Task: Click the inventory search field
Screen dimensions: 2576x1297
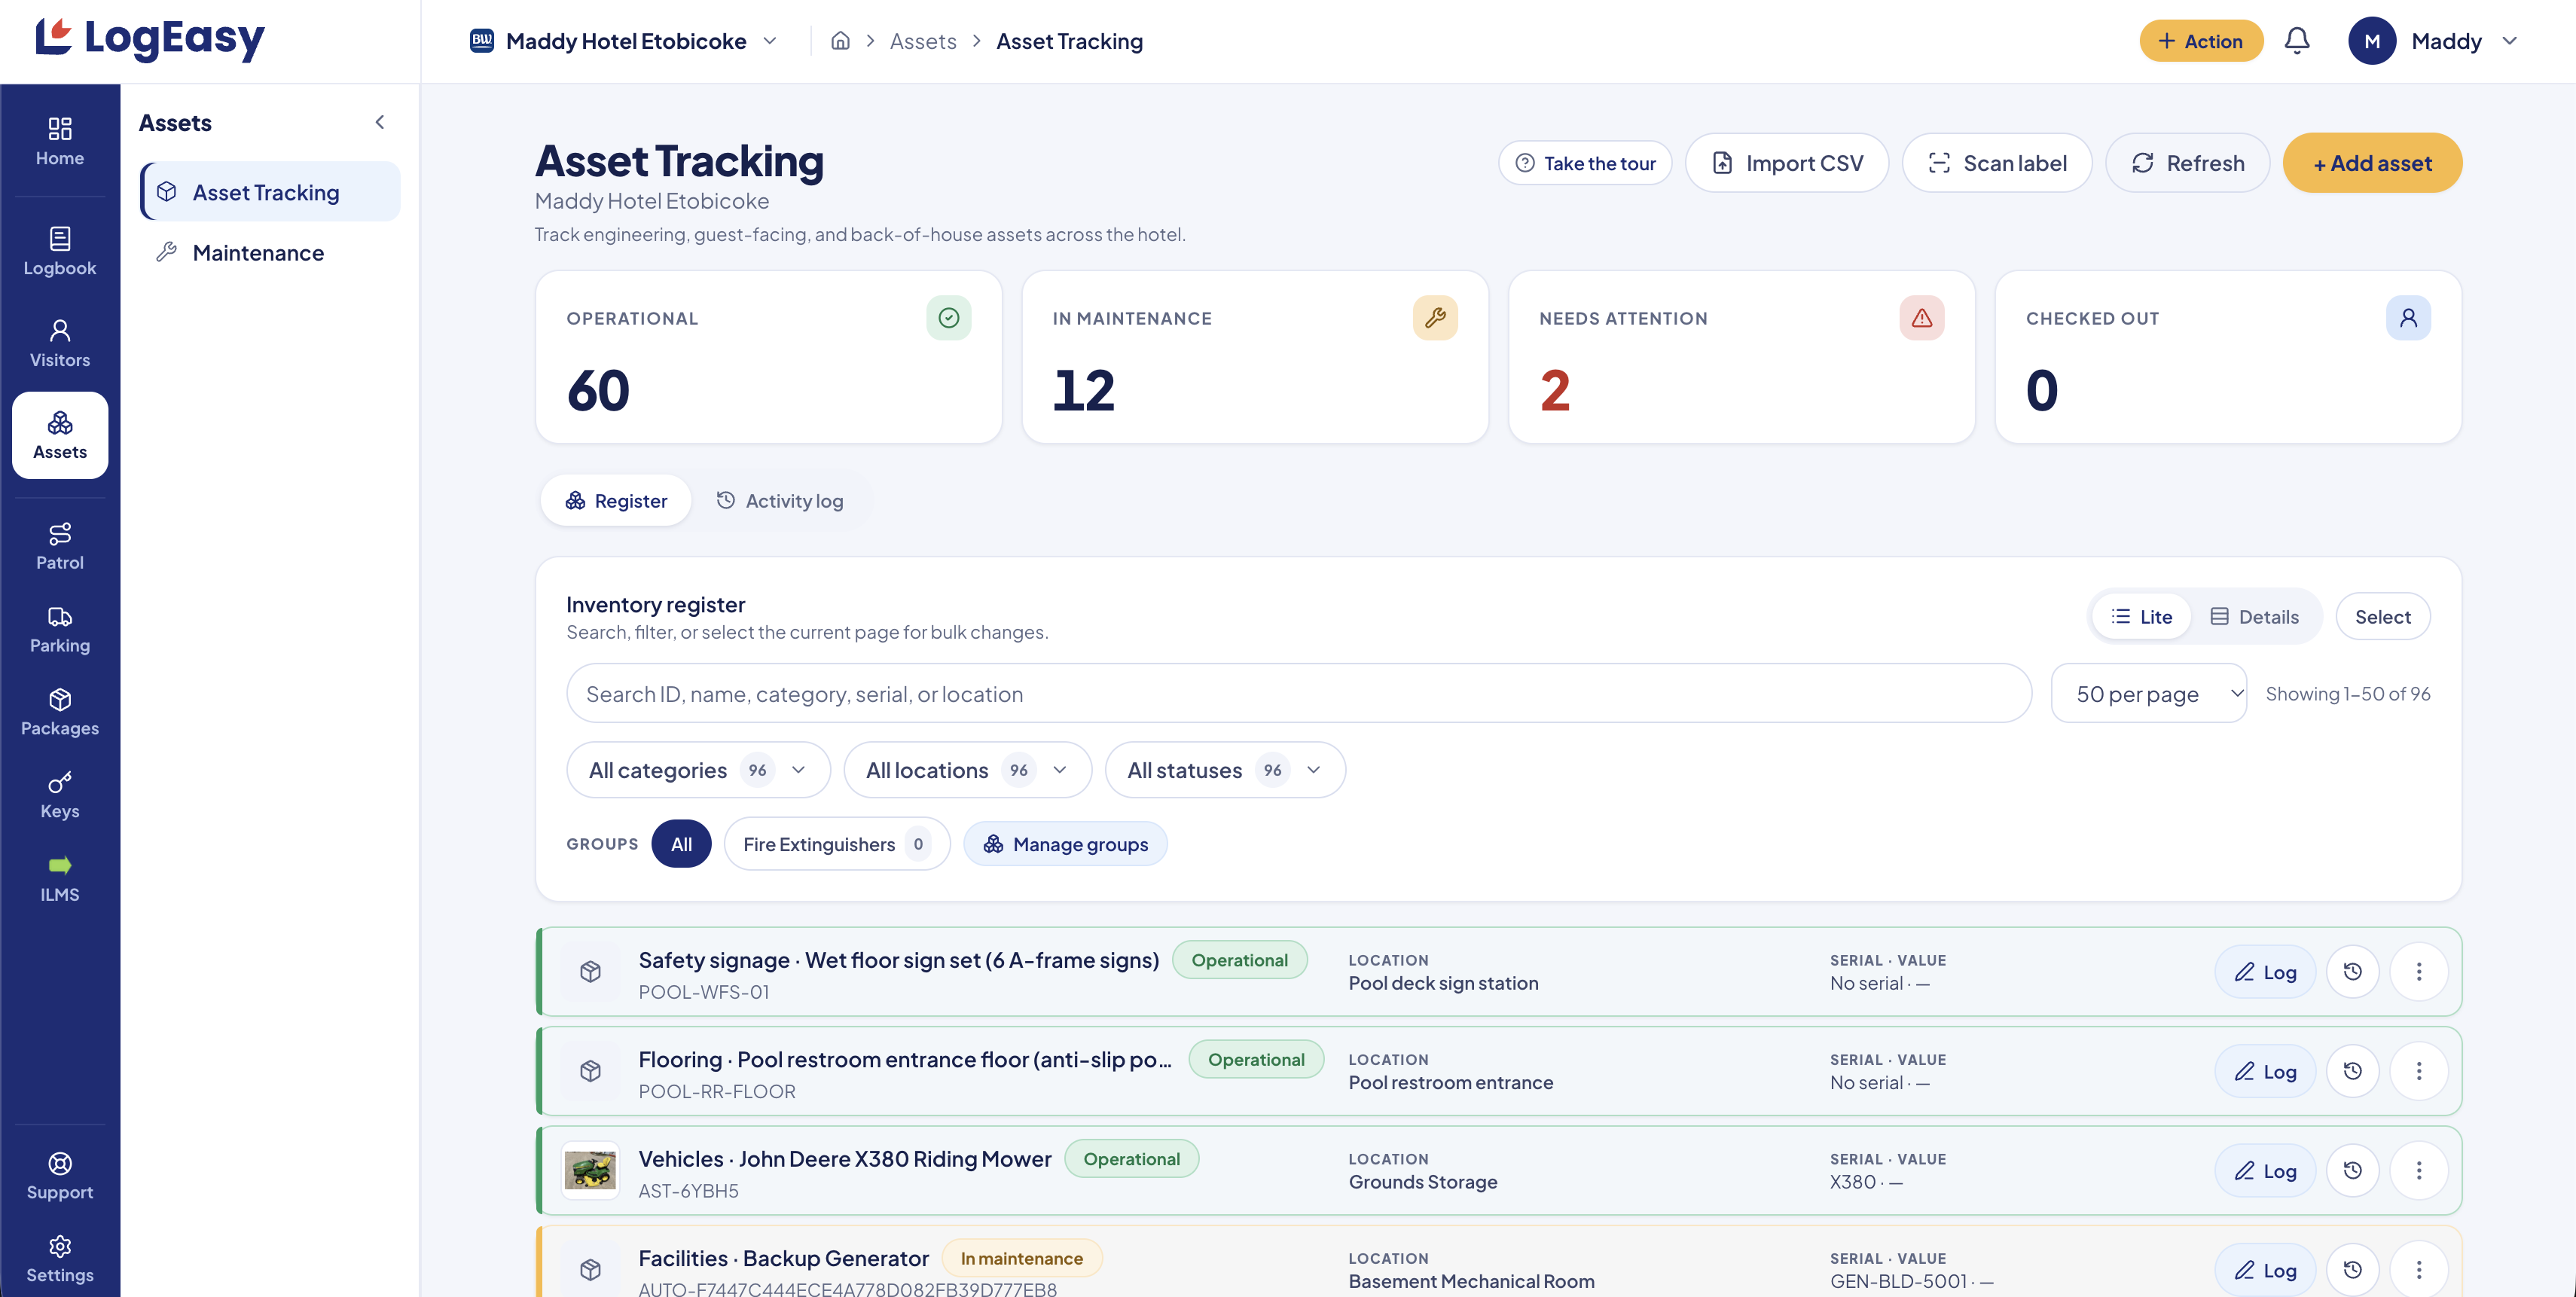Action: (1298, 693)
